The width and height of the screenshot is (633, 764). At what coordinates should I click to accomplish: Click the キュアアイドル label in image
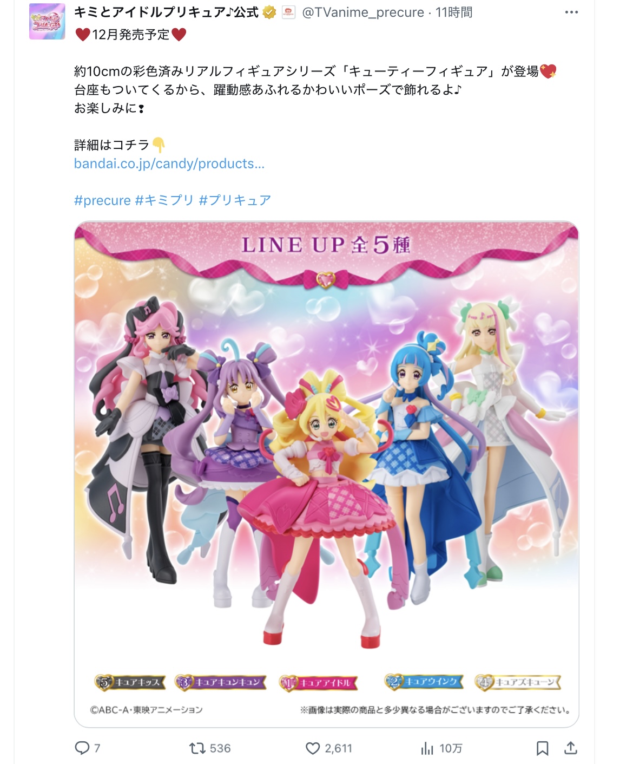click(319, 683)
